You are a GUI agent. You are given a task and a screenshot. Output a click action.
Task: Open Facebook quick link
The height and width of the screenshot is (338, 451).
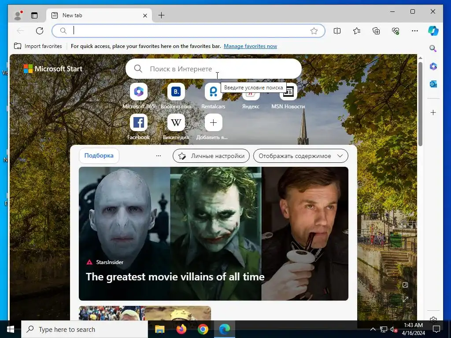tap(139, 127)
